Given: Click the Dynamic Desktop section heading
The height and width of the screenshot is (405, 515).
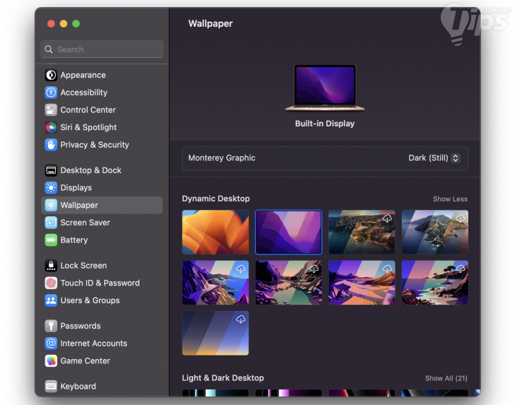Looking at the screenshot, I should pyautogui.click(x=216, y=199).
